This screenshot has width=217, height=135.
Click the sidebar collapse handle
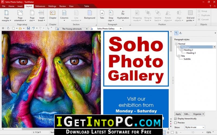click(x=173, y=80)
